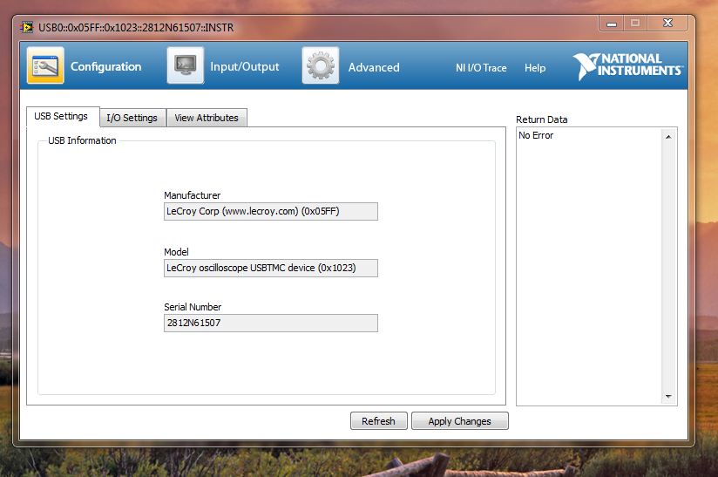Select the USB Settings tab
This screenshot has width=718, height=477.
tap(61, 116)
